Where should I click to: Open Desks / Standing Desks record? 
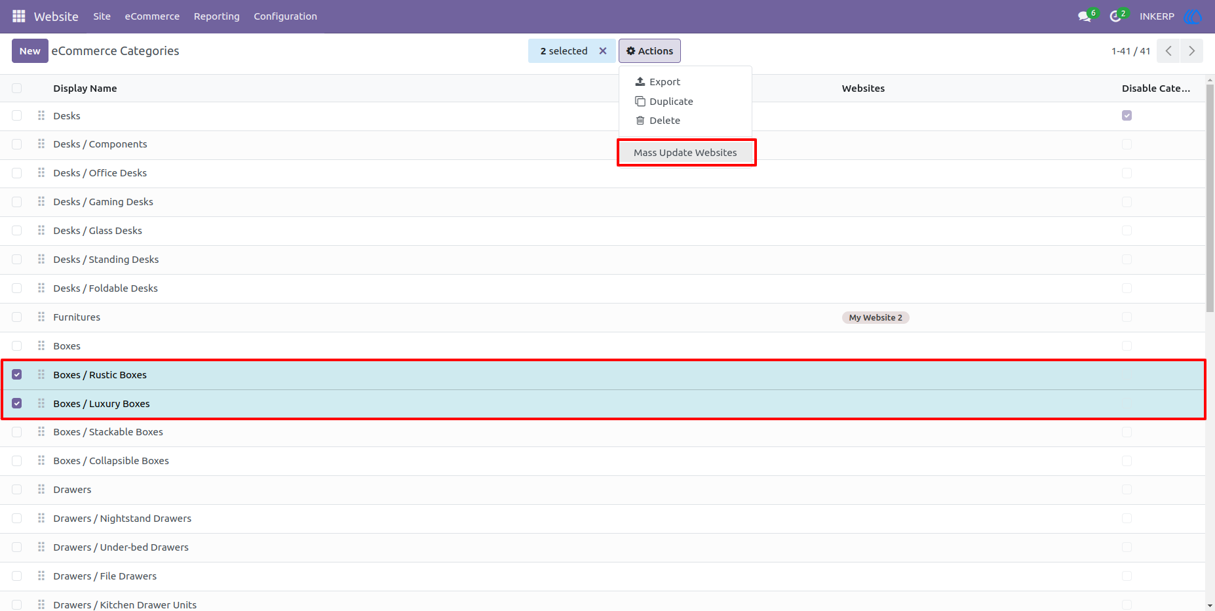click(x=106, y=260)
